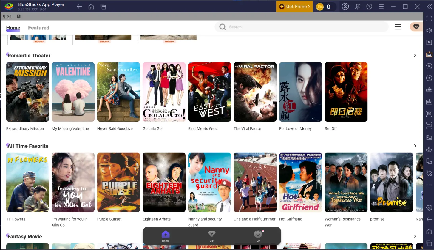Click the BlueStacks help question icon
This screenshot has width=434, height=250.
(369, 7)
